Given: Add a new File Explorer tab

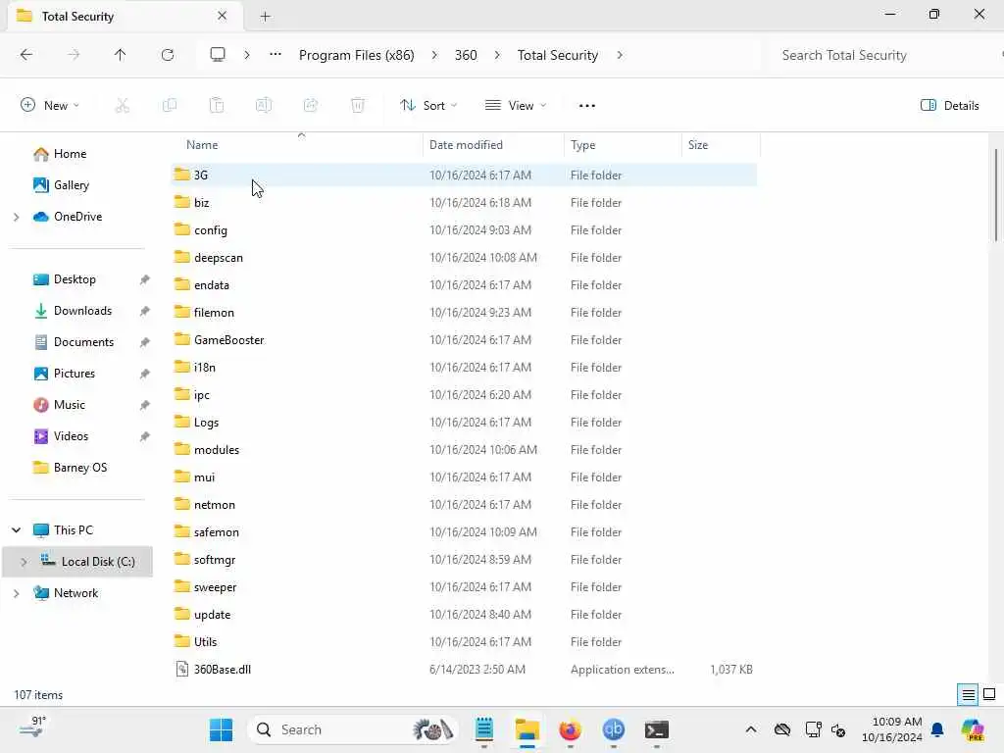Looking at the screenshot, I should click(x=265, y=17).
